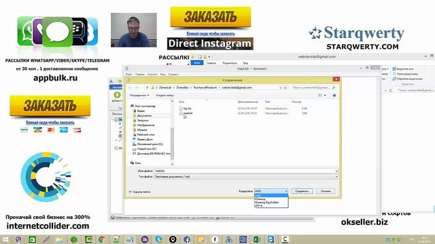Open Explorer Файл ribbon tab

click(197, 63)
